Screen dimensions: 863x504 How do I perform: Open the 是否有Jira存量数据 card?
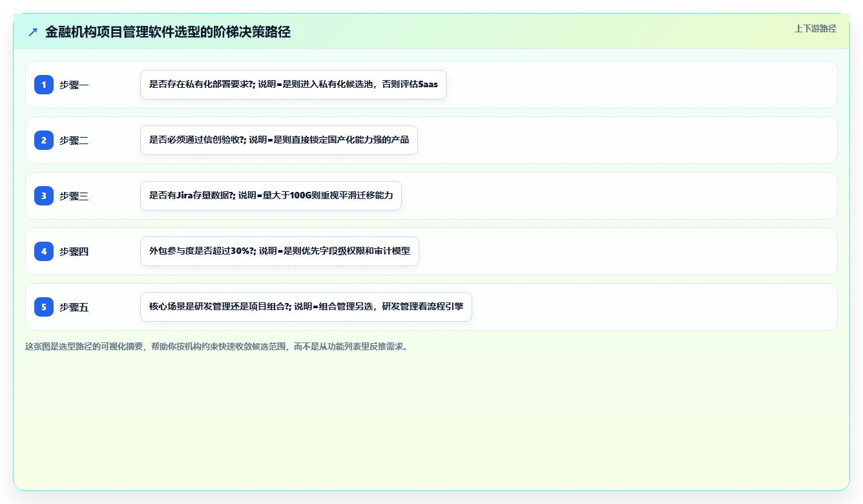(271, 196)
